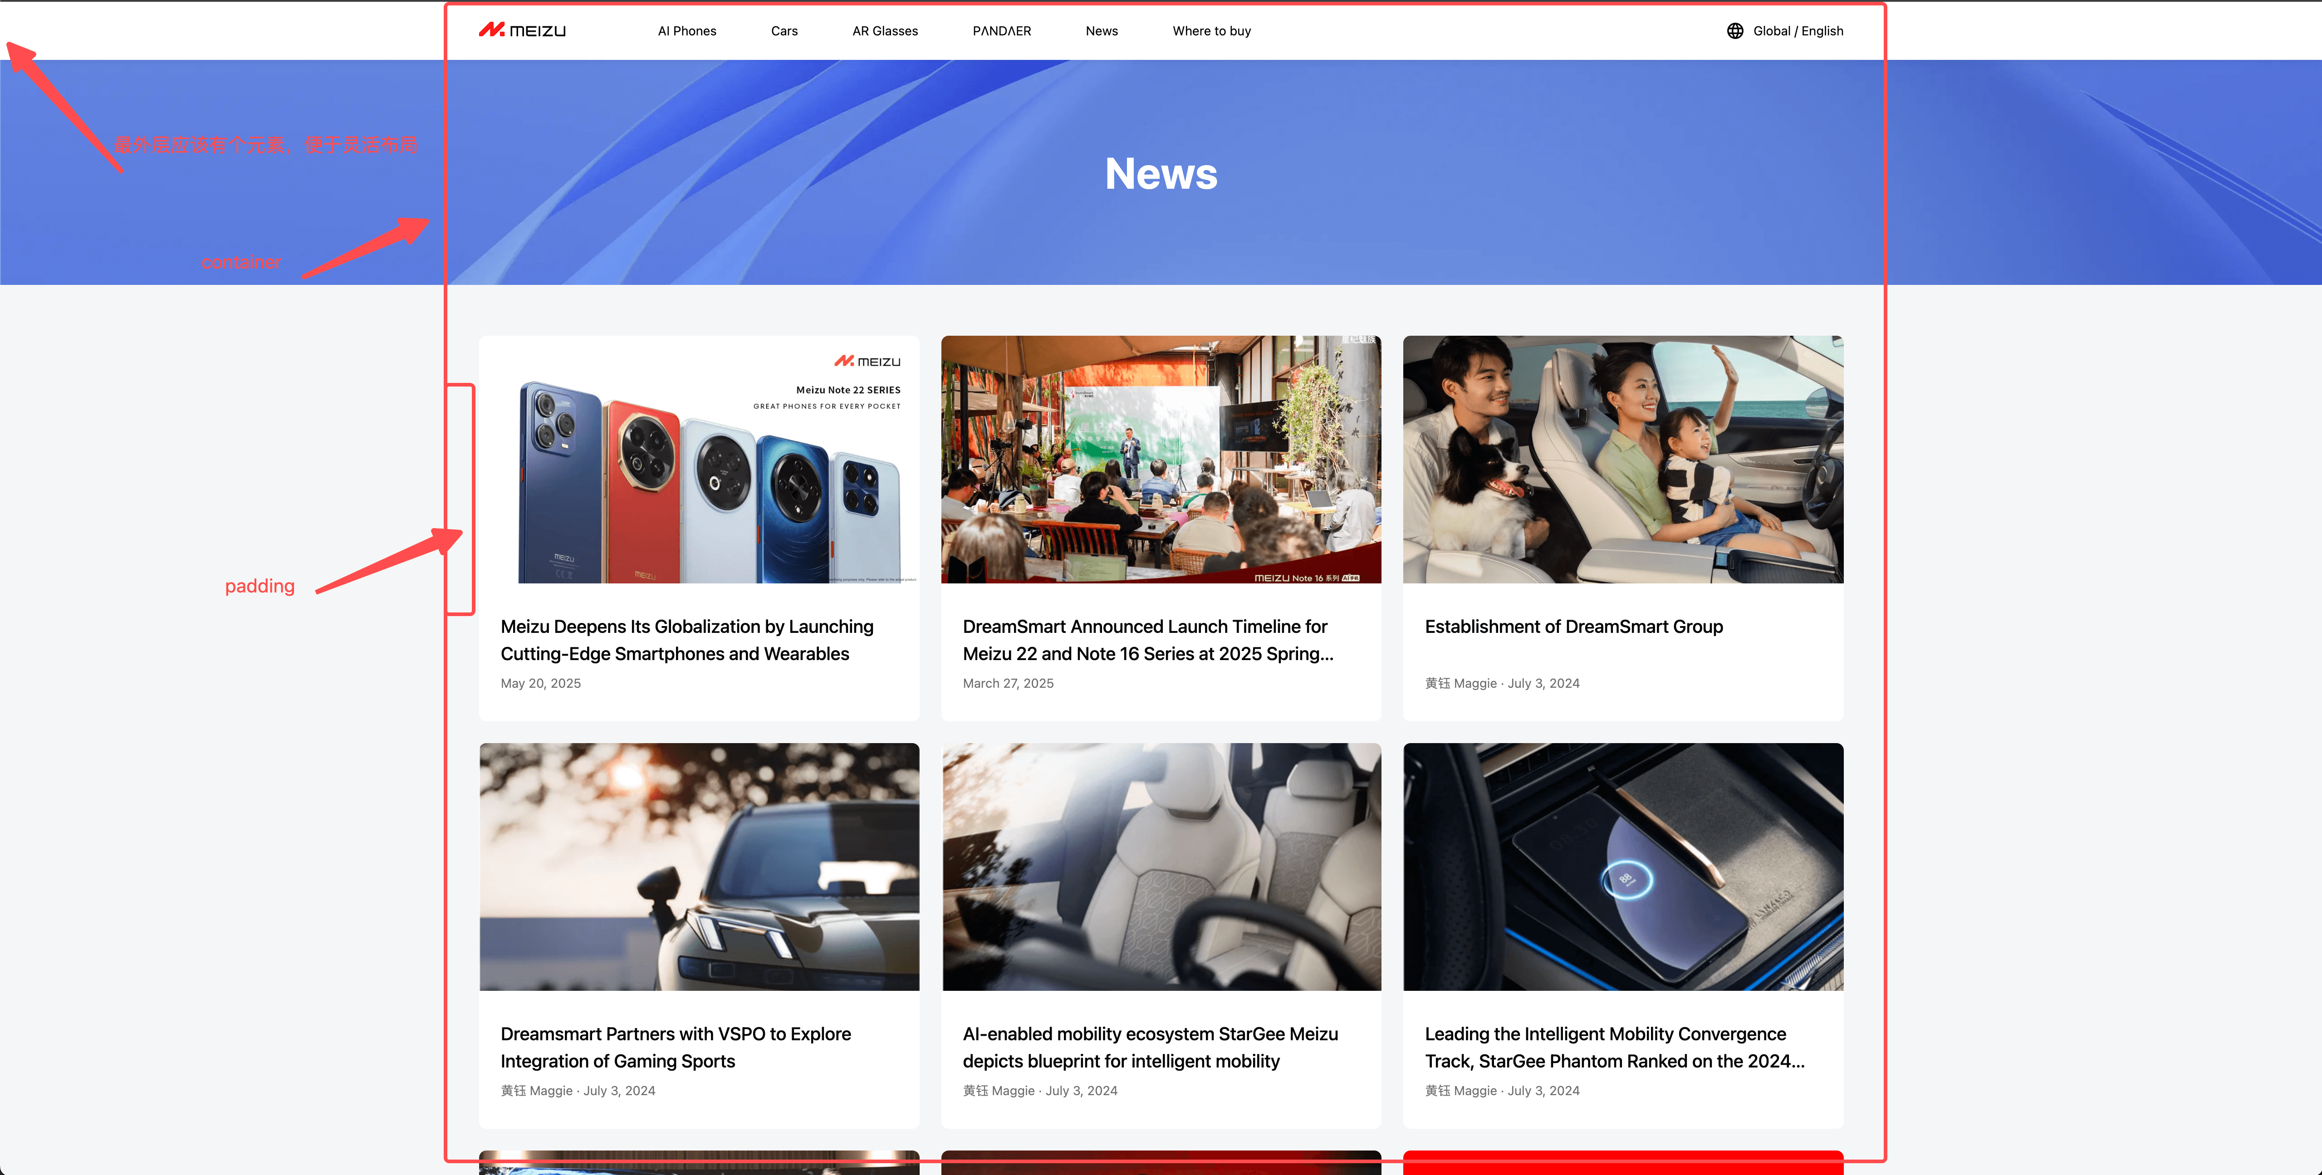
Task: Read 'Meizu Deepens Its Globalization' article
Action: click(x=687, y=640)
